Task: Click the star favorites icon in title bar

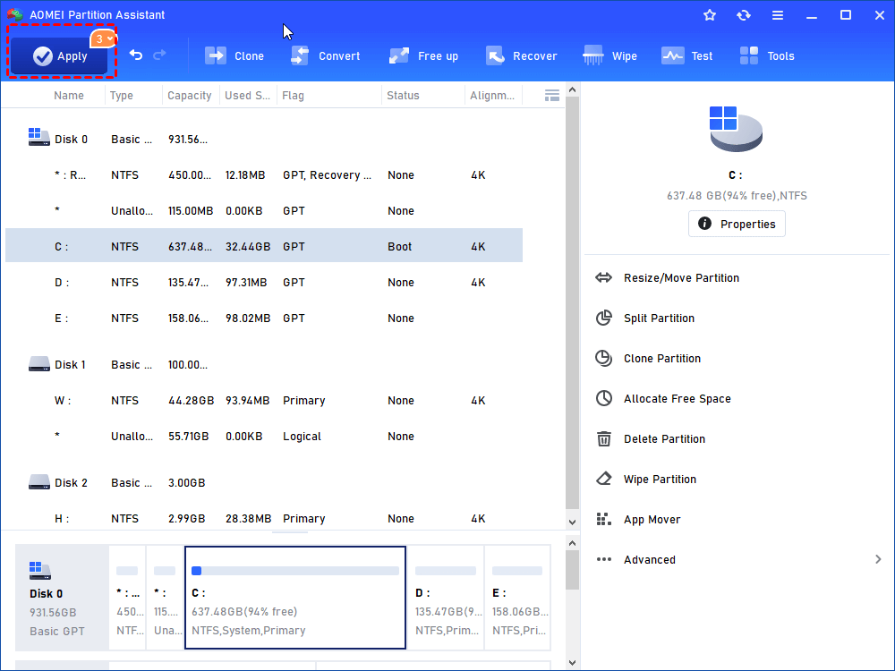Action: coord(710,15)
